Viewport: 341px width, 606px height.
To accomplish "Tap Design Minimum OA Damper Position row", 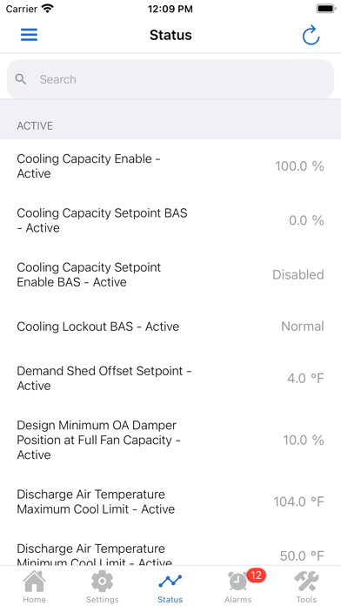I will tap(170, 440).
